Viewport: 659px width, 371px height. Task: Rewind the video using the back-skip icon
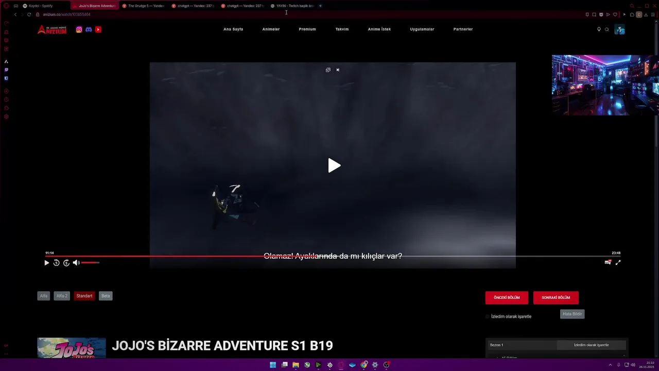(x=56, y=263)
